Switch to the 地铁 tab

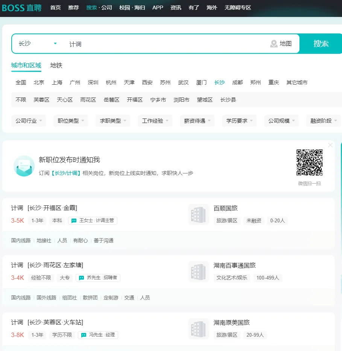[56, 65]
